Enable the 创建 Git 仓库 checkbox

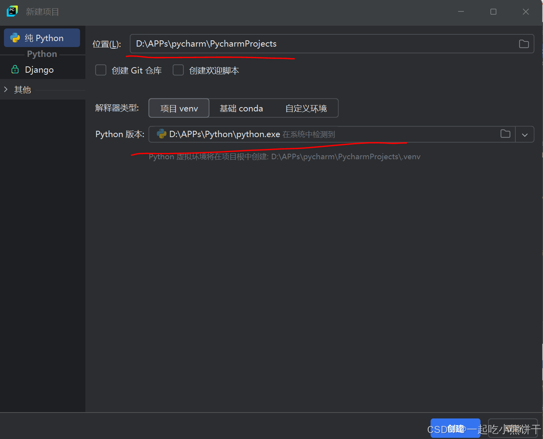100,70
